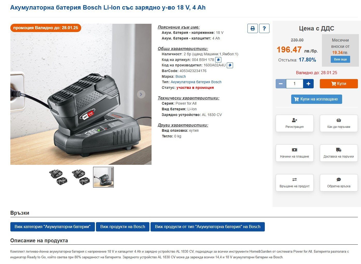Open the Bosch brand link
The image size is (361, 264).
[180, 76]
